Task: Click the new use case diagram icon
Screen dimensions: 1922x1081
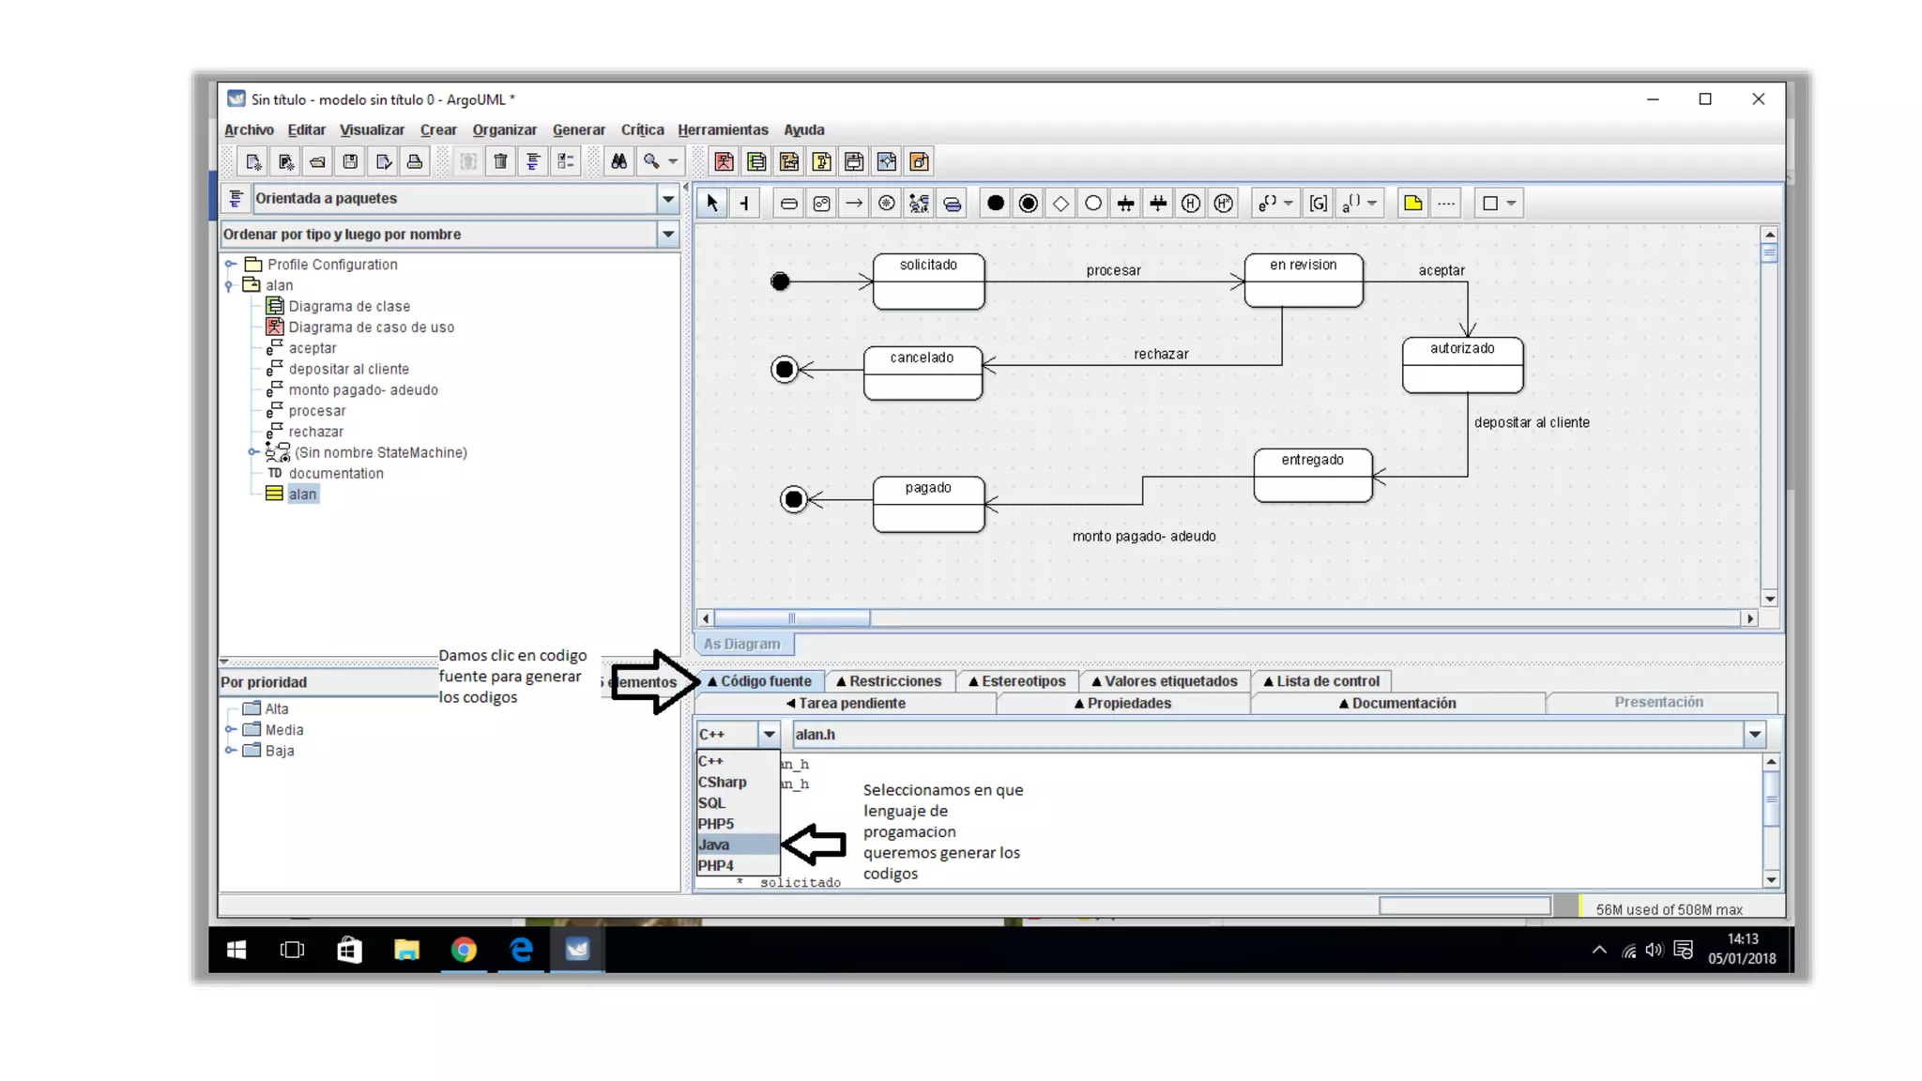Action: (x=724, y=161)
